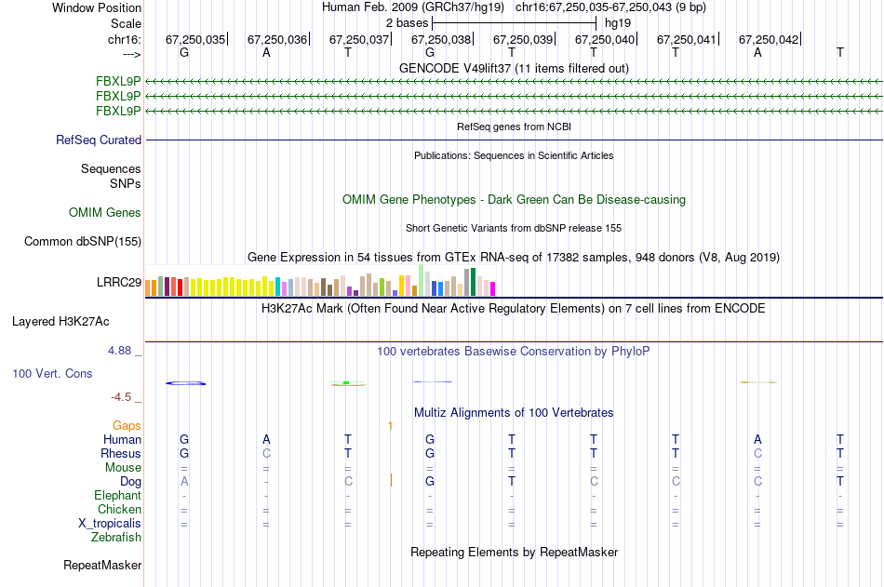The width and height of the screenshot is (884, 587).
Task: Click the RefSeq Curated label
Action: pyautogui.click(x=98, y=140)
